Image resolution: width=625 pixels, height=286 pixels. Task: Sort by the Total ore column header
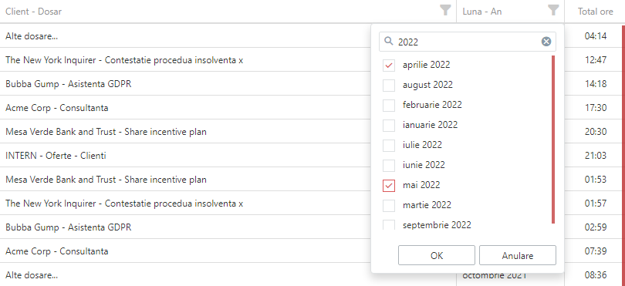pos(595,12)
